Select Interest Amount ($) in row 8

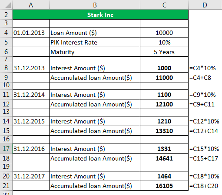(x=95, y=68)
